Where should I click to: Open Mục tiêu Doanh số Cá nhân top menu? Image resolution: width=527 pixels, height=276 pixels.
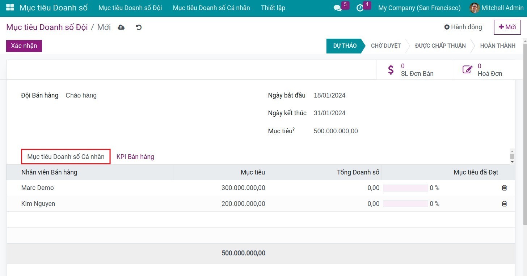(211, 8)
